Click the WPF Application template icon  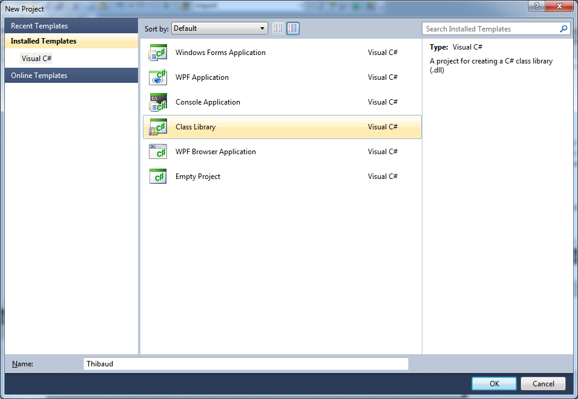pyautogui.click(x=158, y=77)
